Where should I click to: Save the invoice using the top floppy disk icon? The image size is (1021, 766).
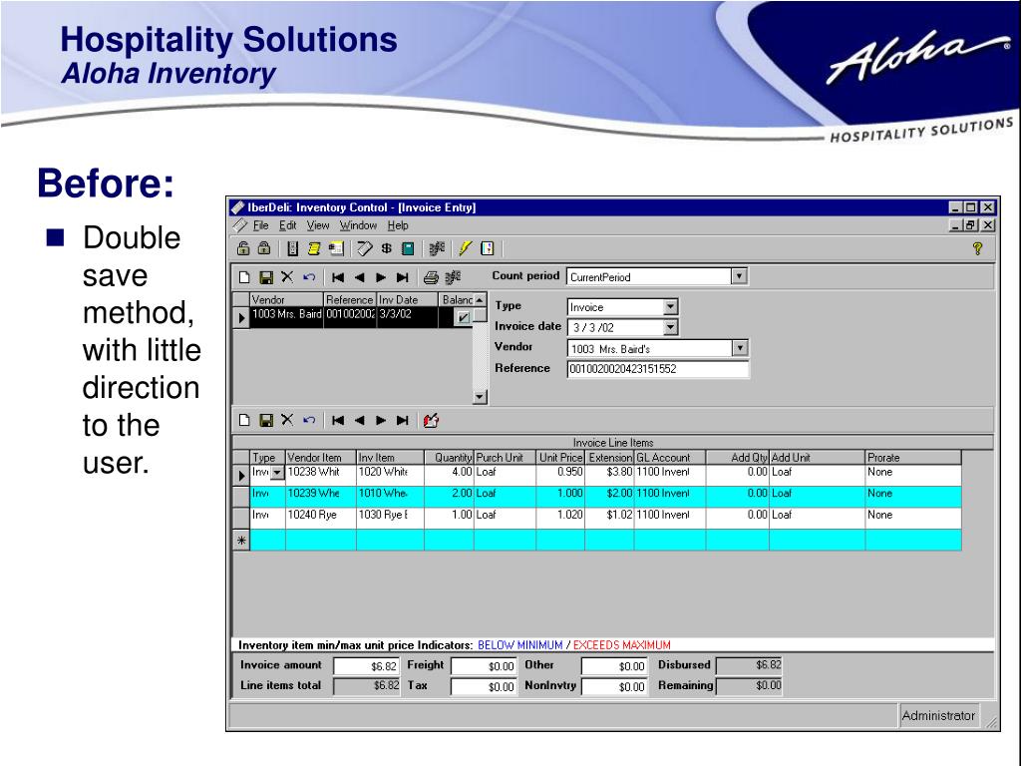(x=265, y=277)
